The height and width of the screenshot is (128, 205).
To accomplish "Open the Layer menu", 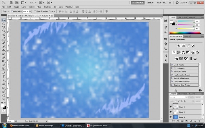I will 24,7.
